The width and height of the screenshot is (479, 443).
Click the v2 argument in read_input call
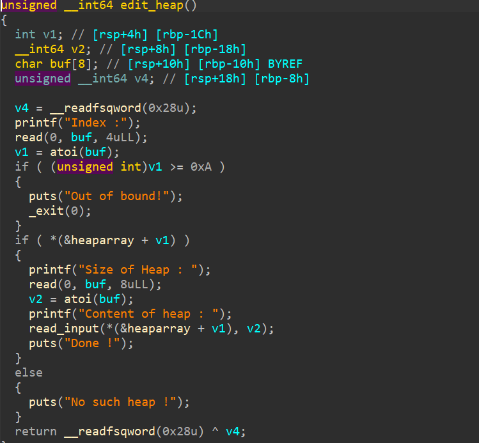click(x=253, y=329)
